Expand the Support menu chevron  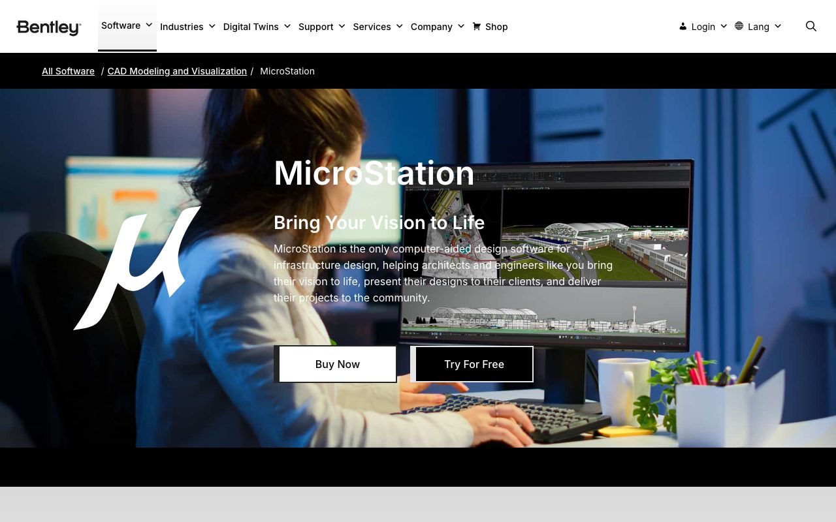[x=342, y=26]
